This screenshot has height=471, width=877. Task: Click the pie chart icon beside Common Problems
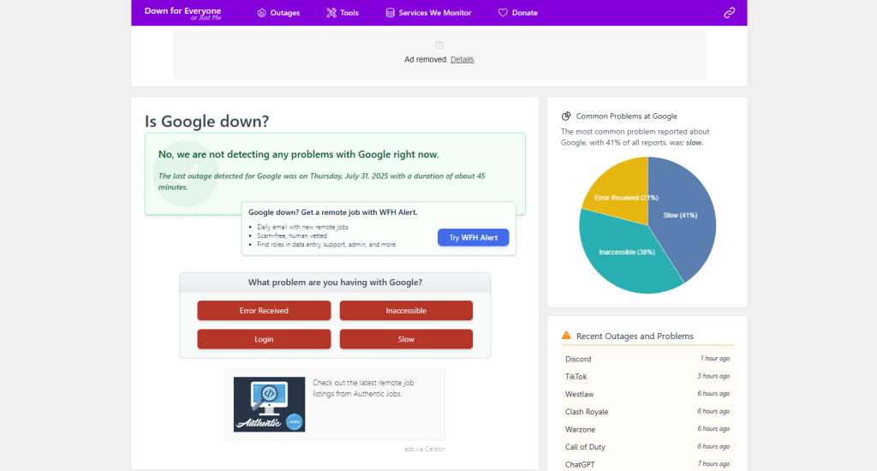(566, 116)
